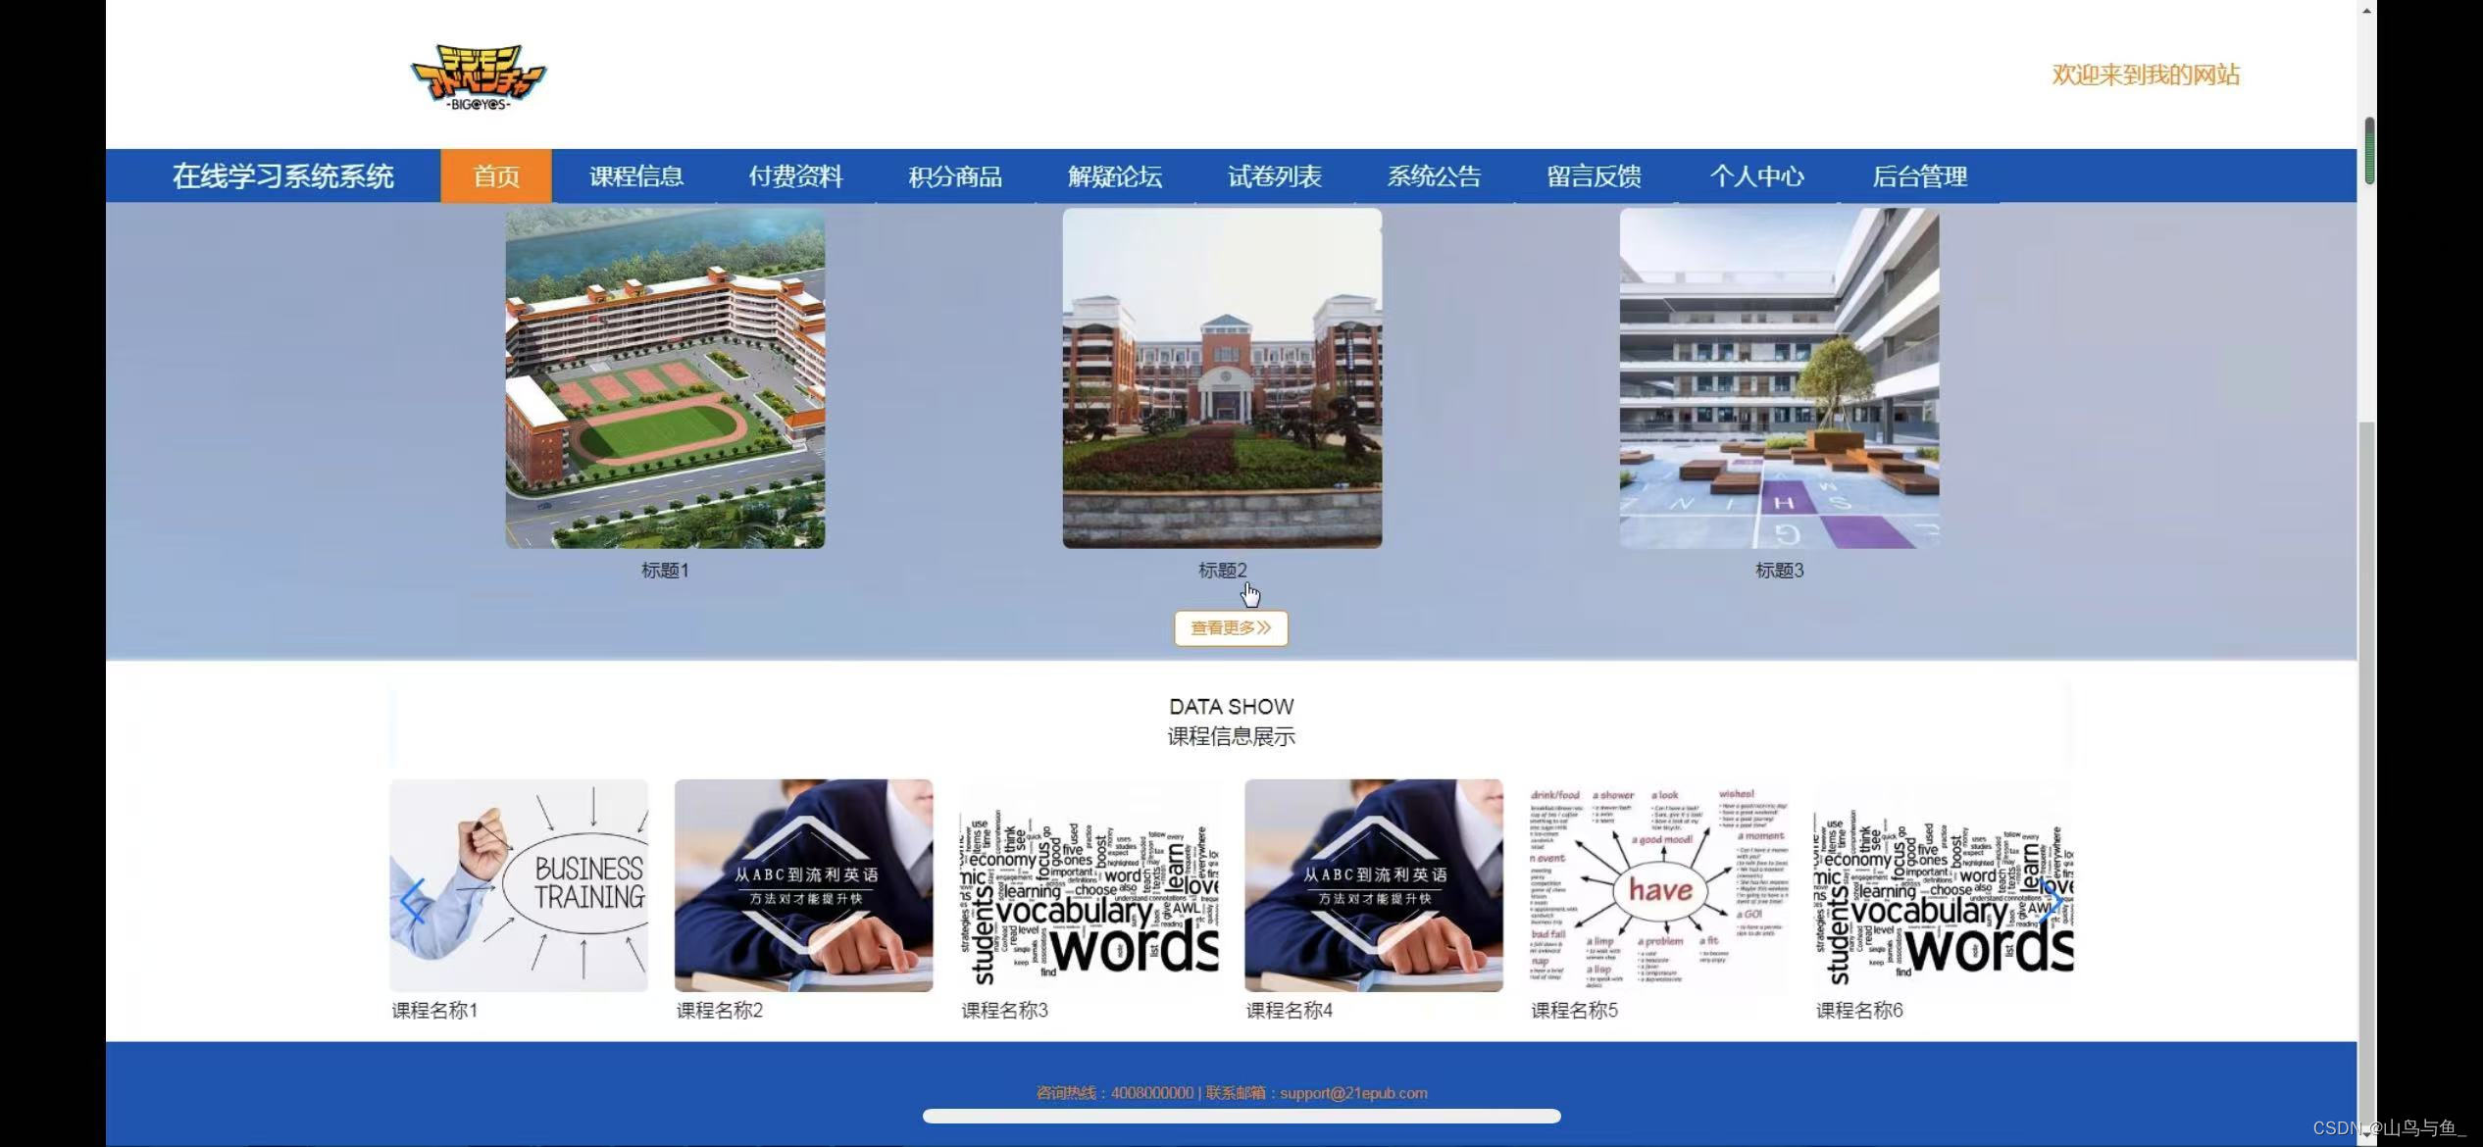Navigate to 试卷列表

(1274, 176)
